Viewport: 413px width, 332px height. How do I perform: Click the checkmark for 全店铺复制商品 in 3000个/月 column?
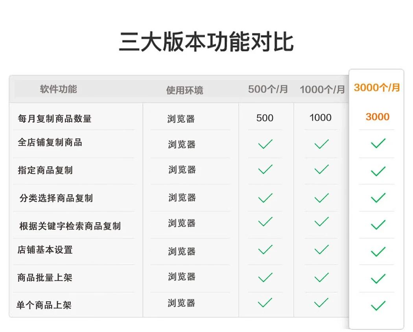click(376, 143)
